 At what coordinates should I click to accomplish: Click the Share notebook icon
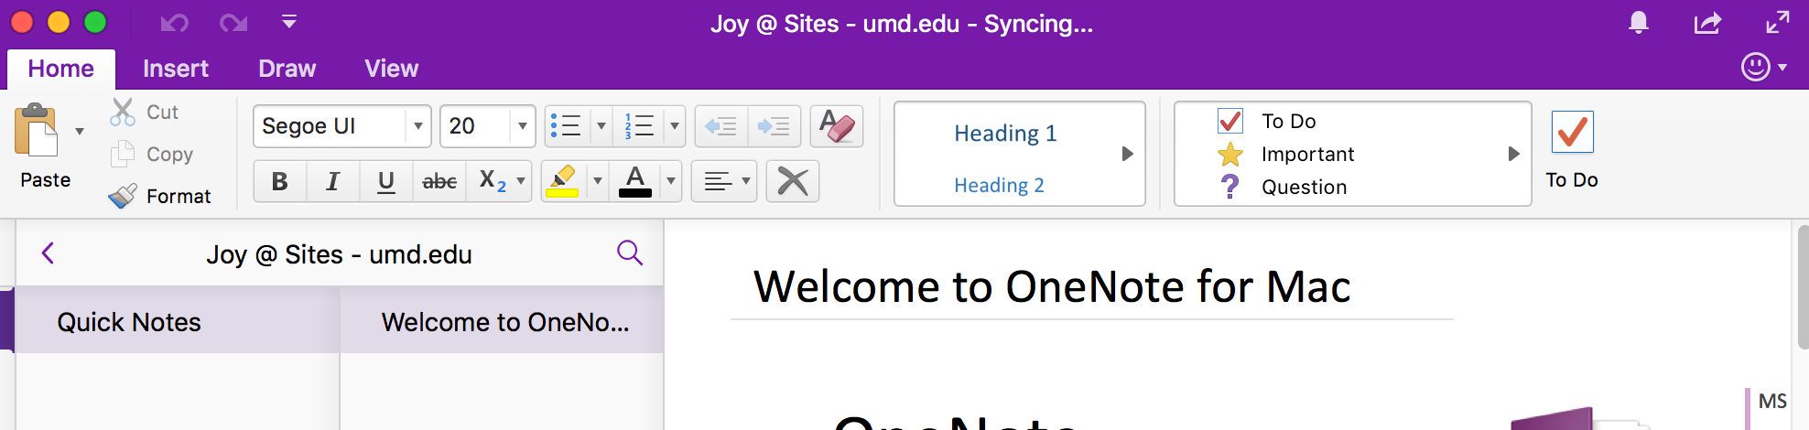click(1707, 22)
